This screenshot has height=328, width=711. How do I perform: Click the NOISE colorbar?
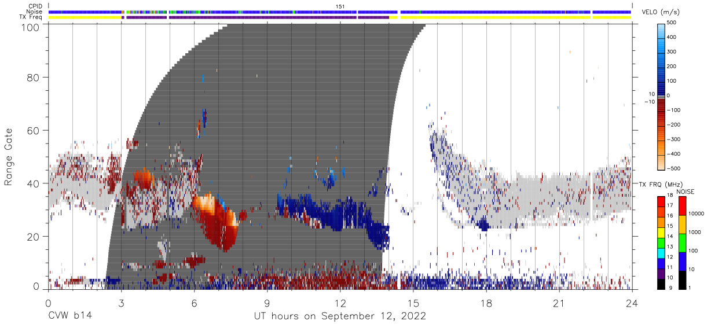681,243
